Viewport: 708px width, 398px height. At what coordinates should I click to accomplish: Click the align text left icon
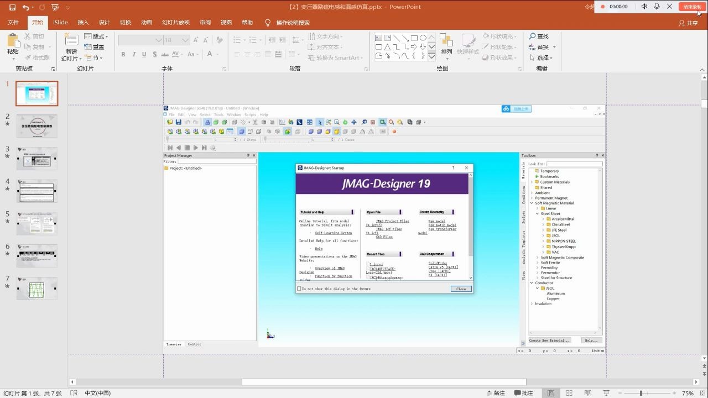click(237, 54)
